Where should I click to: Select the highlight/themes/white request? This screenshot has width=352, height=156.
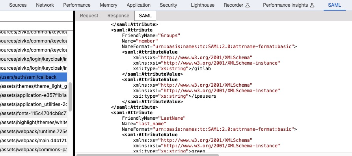click(x=34, y=123)
